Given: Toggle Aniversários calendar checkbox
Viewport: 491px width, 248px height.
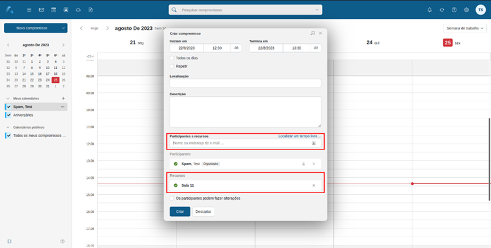Looking at the screenshot, I should (8, 115).
